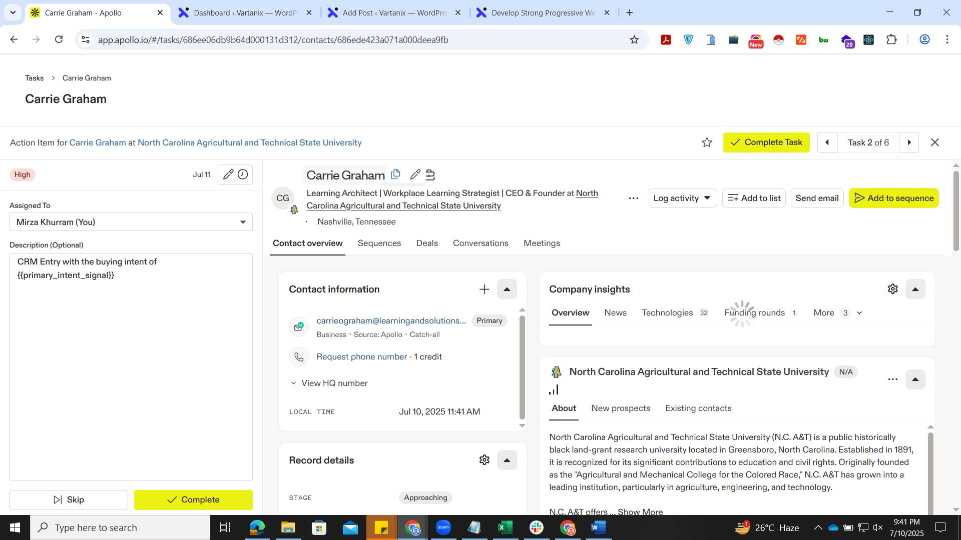Open the Tasks breadcrumb link
The width and height of the screenshot is (961, 540).
pos(34,78)
